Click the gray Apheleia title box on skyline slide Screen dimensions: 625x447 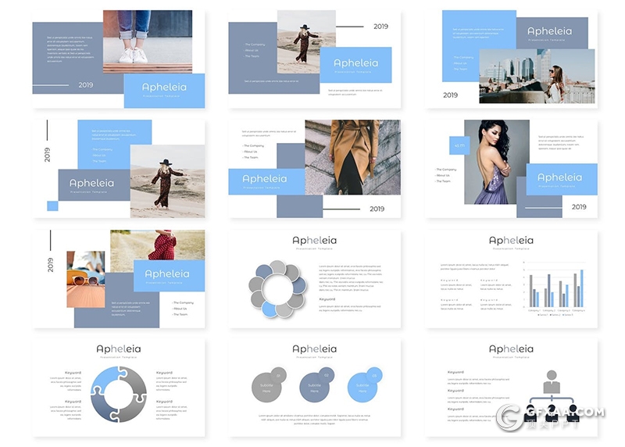549,33
